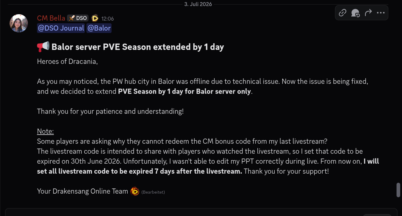Click the 12:06 message timestamp
The image size is (402, 216).
pyautogui.click(x=108, y=19)
